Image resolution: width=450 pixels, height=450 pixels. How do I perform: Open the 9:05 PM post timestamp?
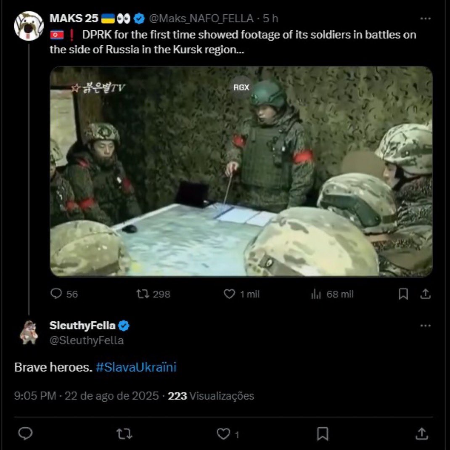tap(35, 396)
